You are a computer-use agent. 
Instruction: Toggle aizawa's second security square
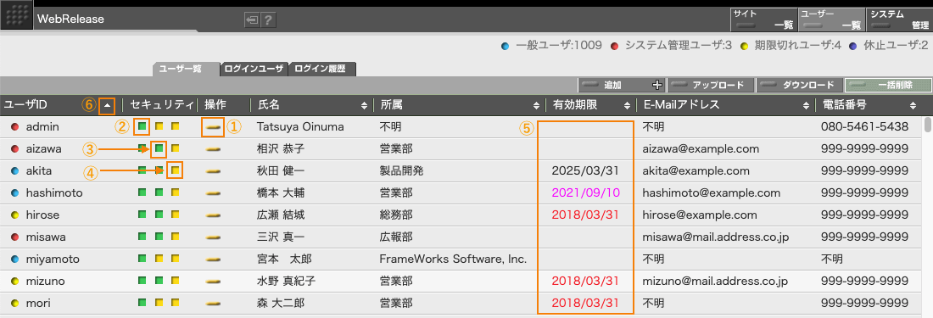click(x=159, y=148)
